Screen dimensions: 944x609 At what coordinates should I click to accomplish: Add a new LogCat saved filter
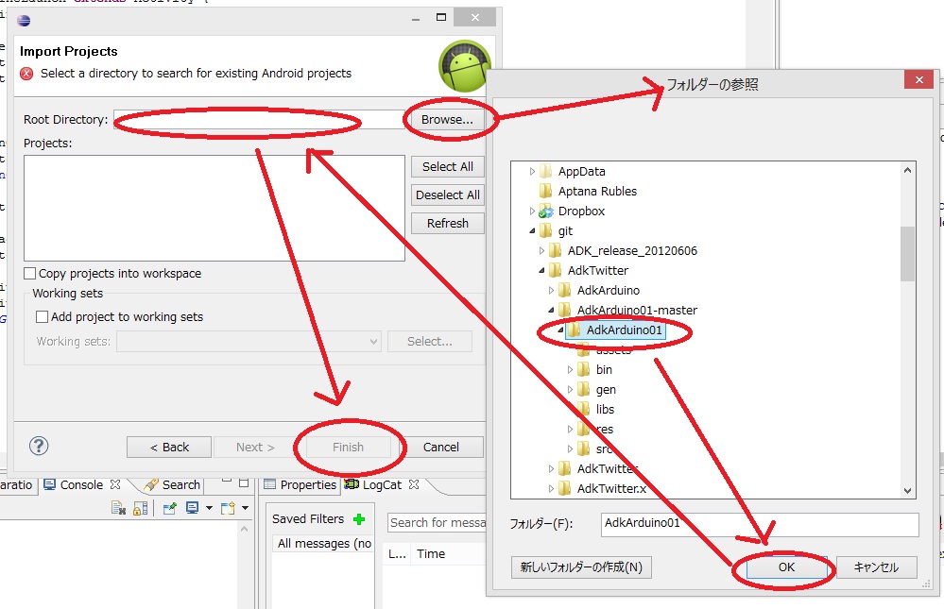click(358, 519)
